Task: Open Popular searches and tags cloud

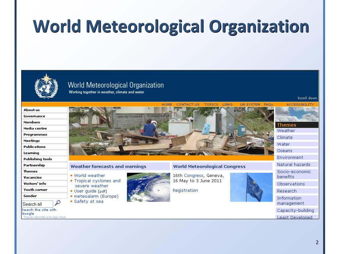Action: pyautogui.click(x=45, y=217)
